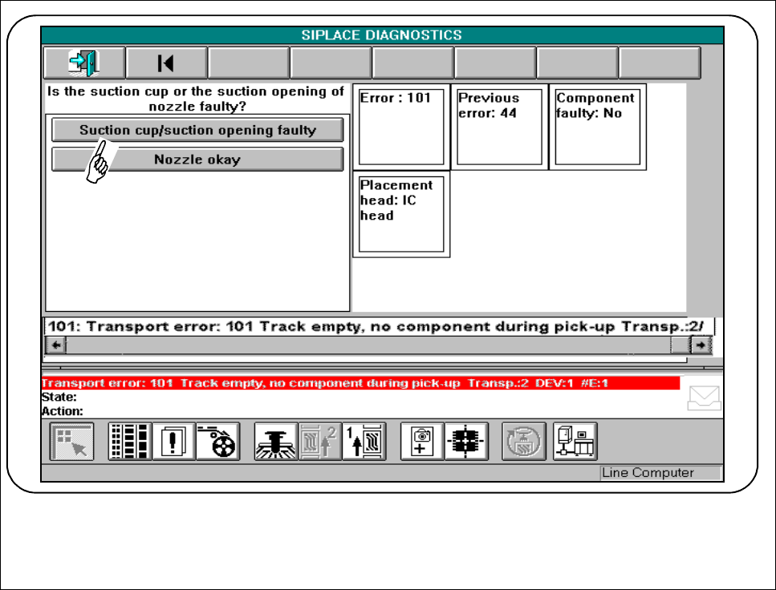Click the grayed conveyor 2 upload icon
776x590 pixels.
pos(320,442)
